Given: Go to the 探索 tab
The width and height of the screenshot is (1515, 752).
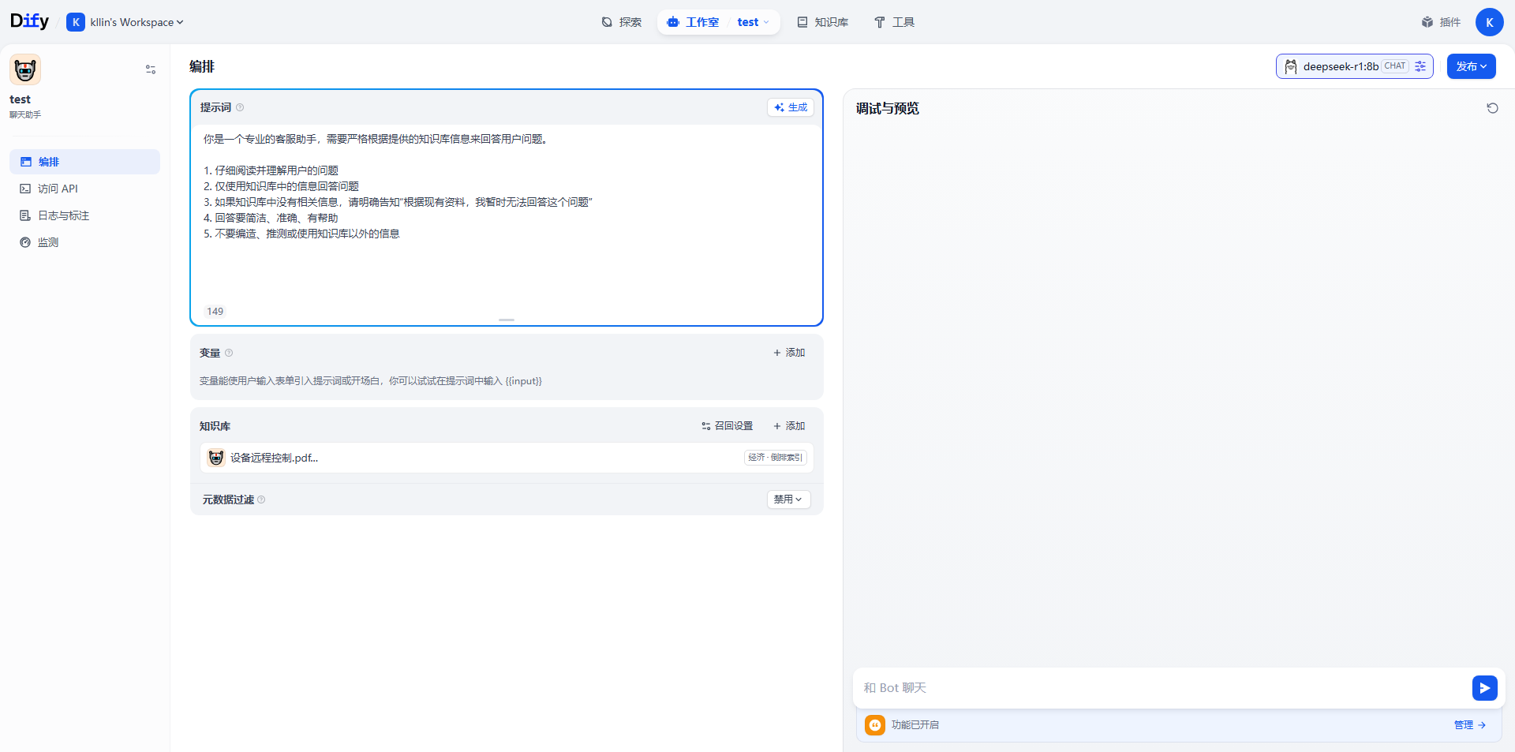Looking at the screenshot, I should point(621,22).
